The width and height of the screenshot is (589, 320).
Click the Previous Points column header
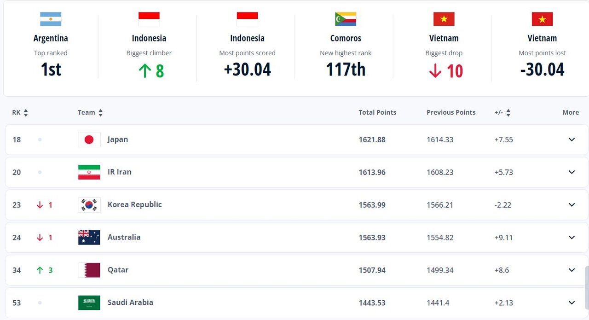click(451, 112)
